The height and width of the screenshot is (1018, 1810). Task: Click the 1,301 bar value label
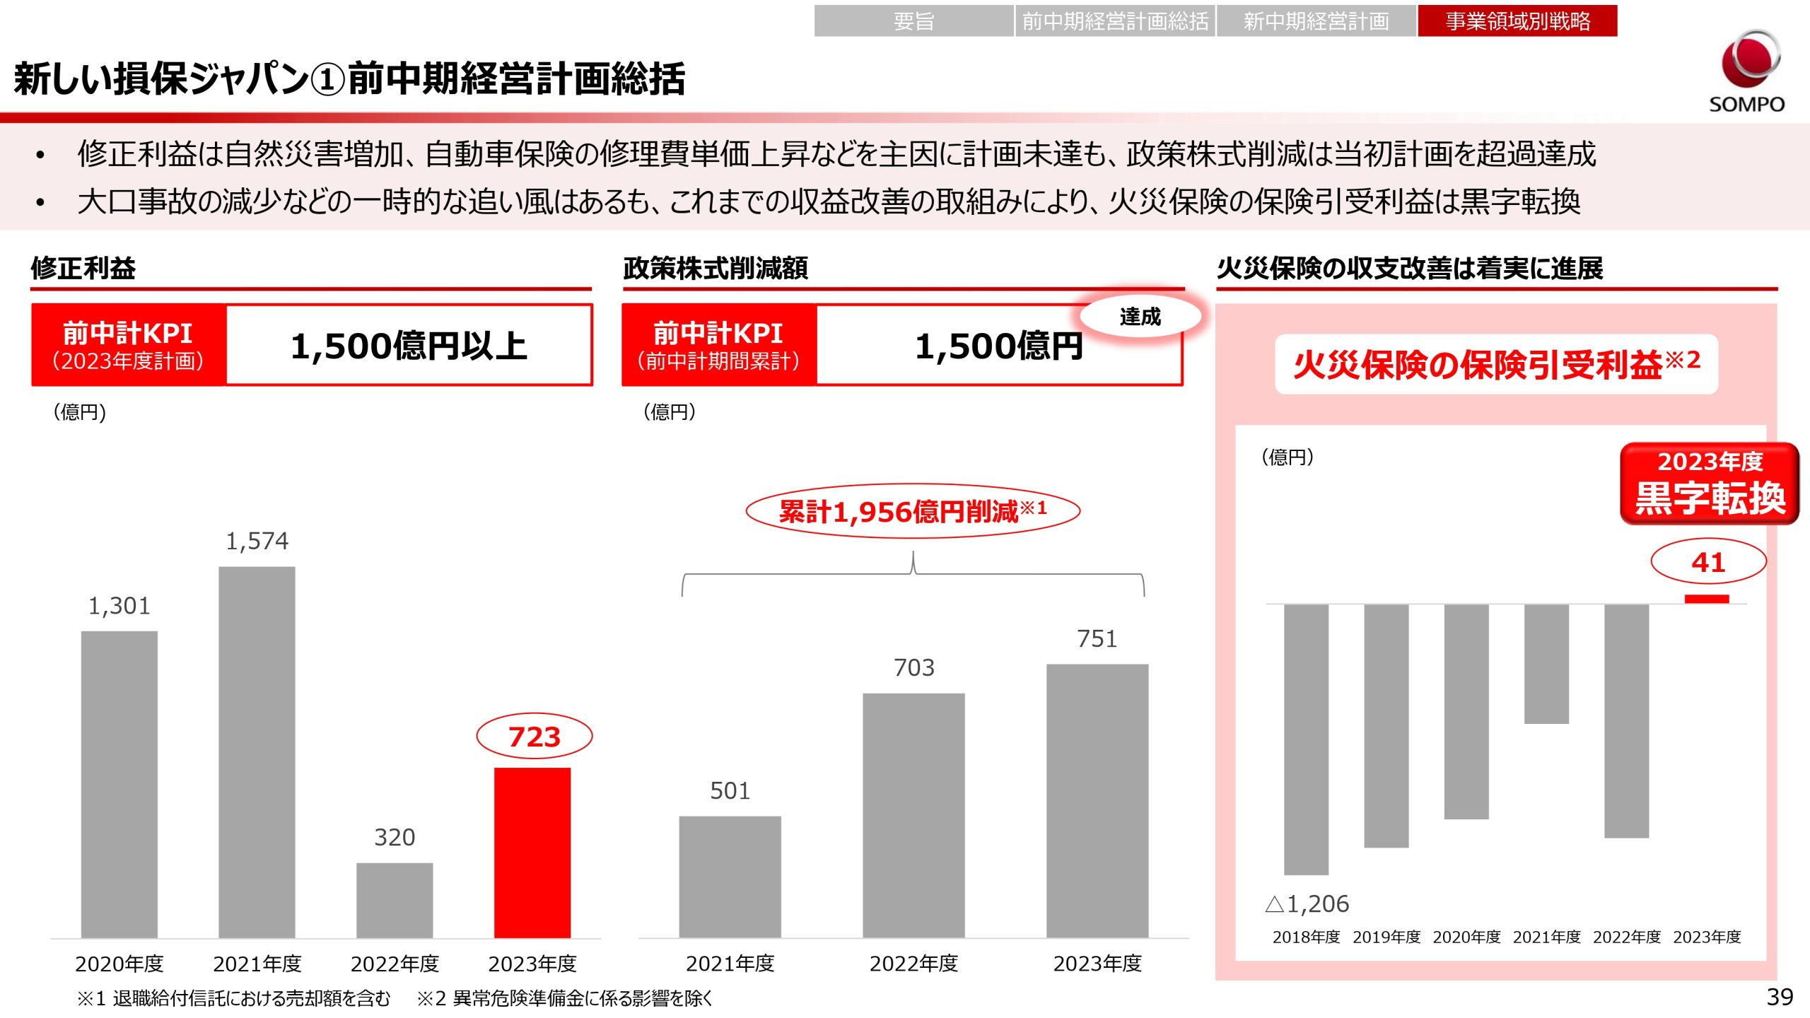119,606
